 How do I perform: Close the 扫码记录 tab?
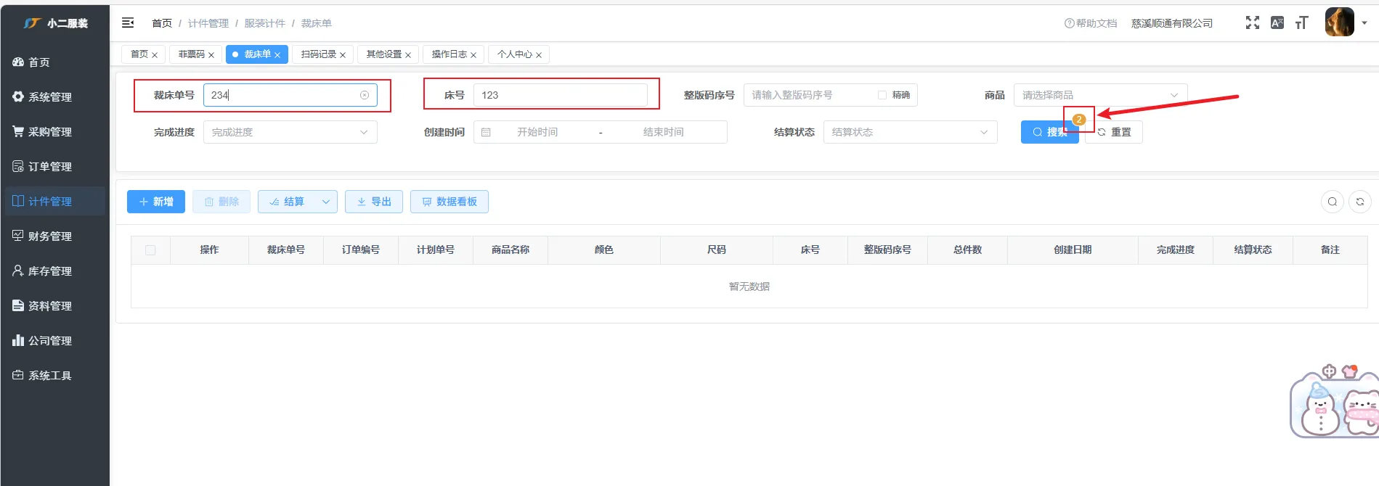[343, 55]
